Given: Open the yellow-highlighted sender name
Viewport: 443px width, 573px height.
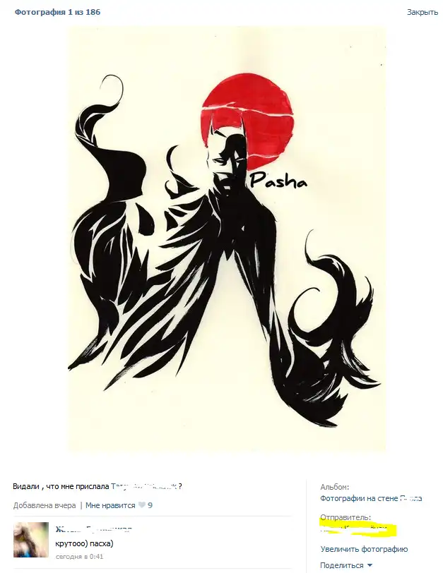Looking at the screenshot, I should point(358,529).
